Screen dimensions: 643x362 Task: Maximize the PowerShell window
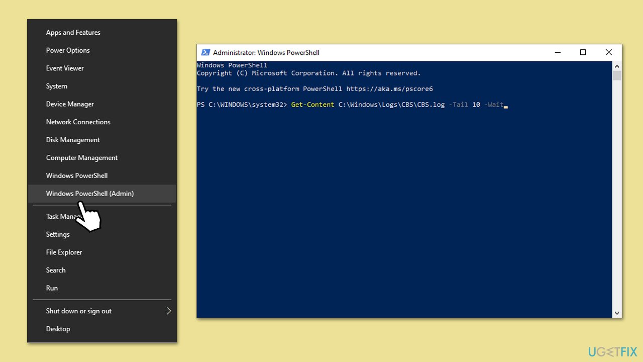[x=583, y=52]
